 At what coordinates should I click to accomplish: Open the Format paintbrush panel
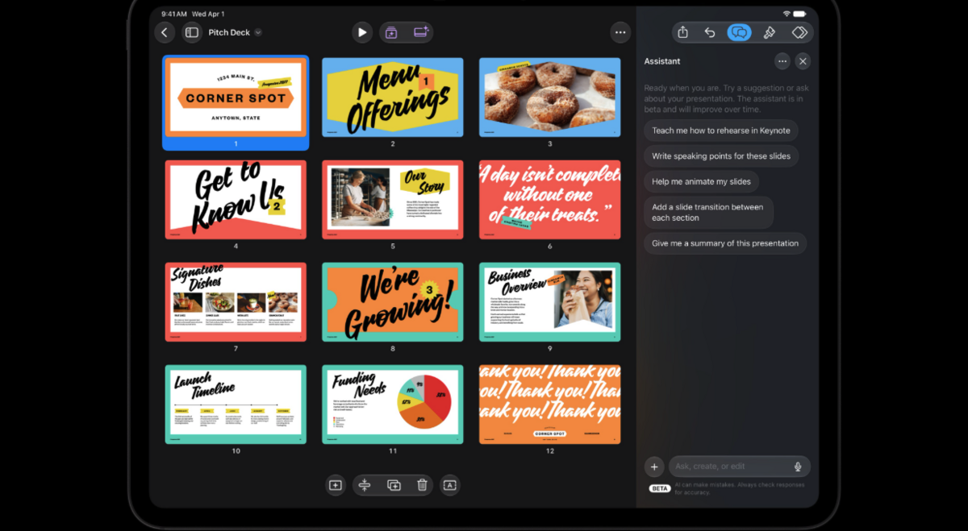[770, 32]
